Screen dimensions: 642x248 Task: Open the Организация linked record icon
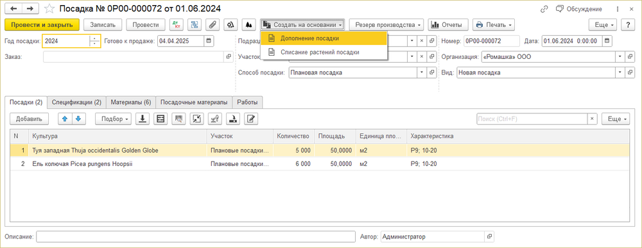[631, 57]
